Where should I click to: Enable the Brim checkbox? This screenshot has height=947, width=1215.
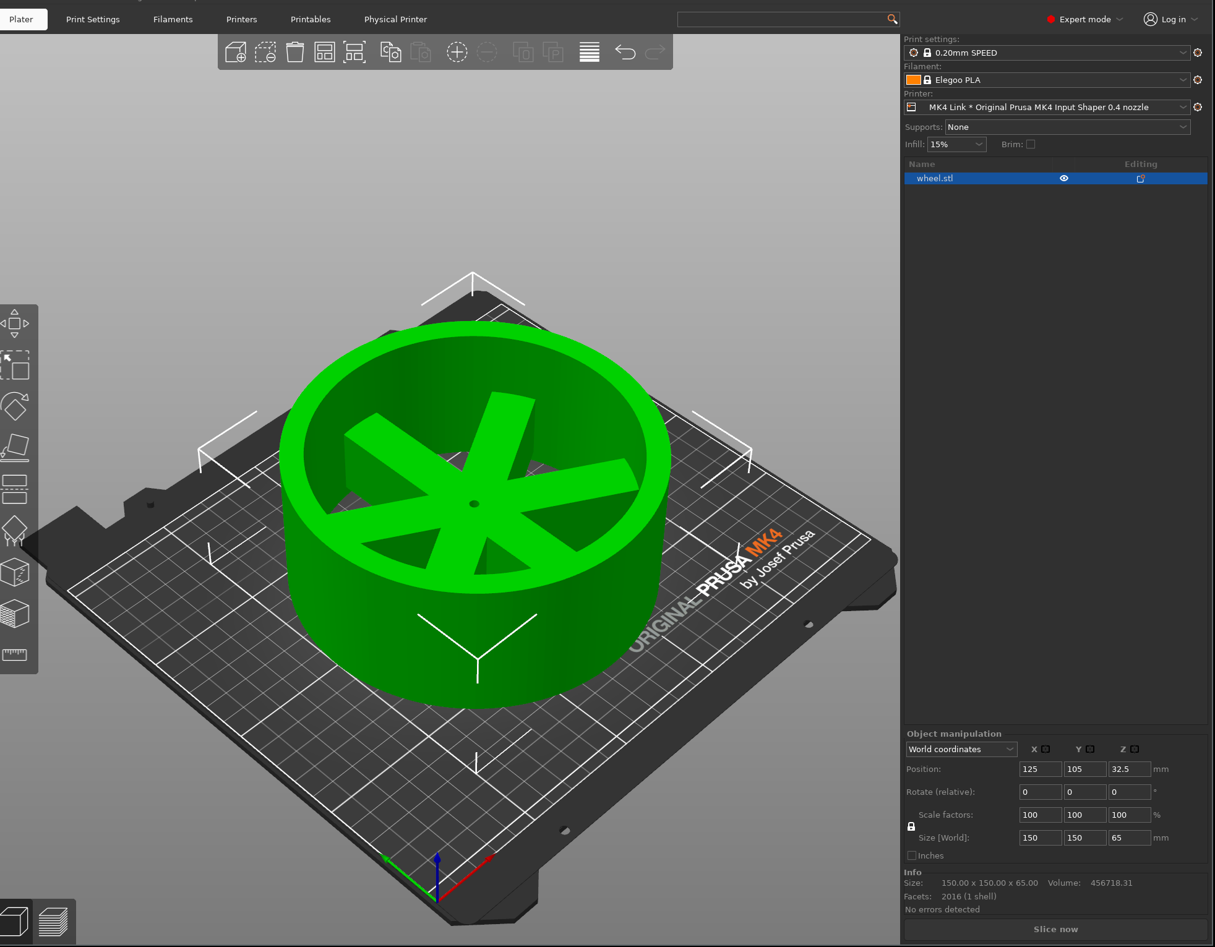coord(1031,144)
